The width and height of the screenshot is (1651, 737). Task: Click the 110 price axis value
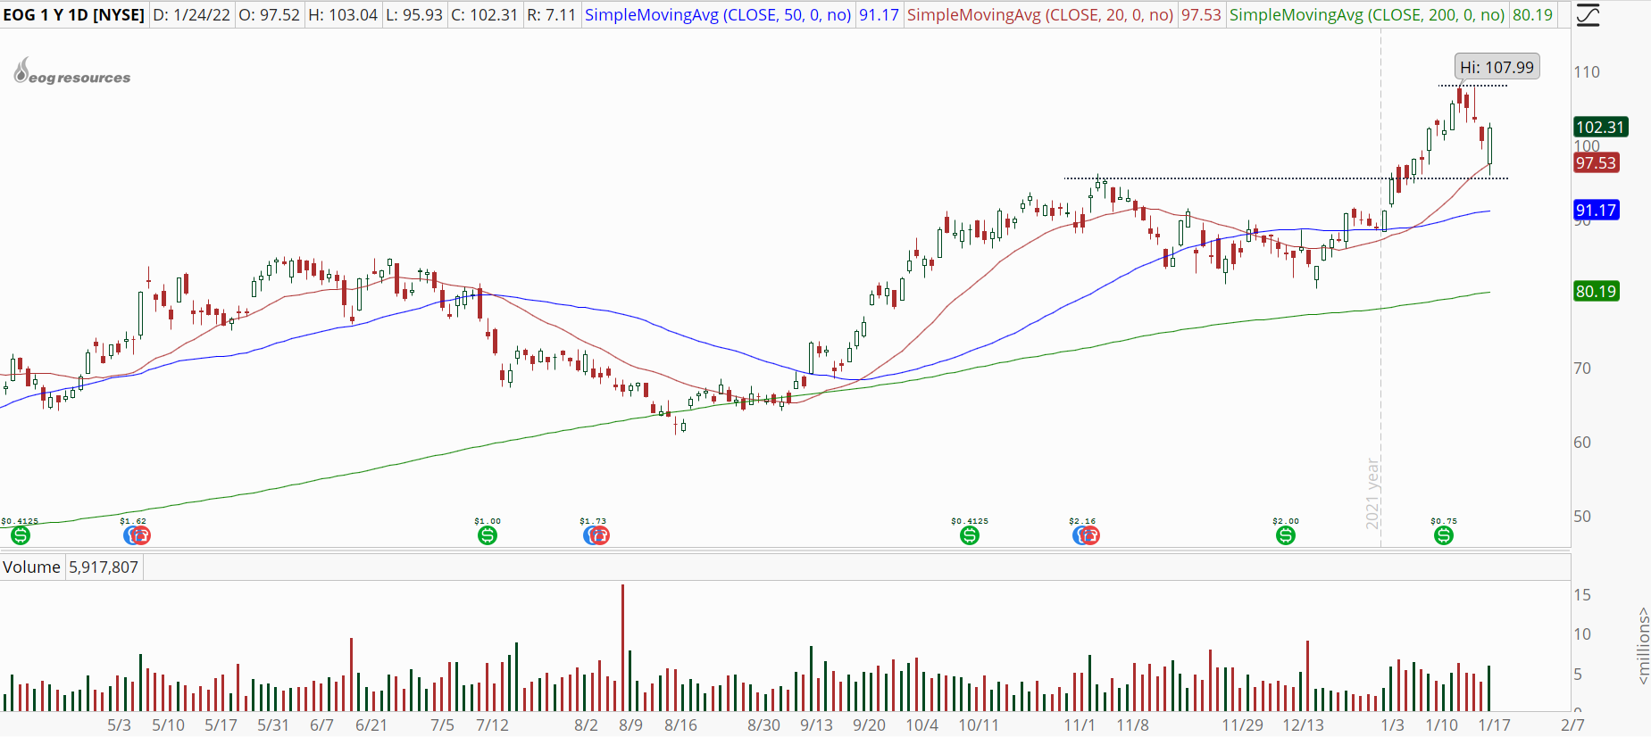(x=1587, y=72)
